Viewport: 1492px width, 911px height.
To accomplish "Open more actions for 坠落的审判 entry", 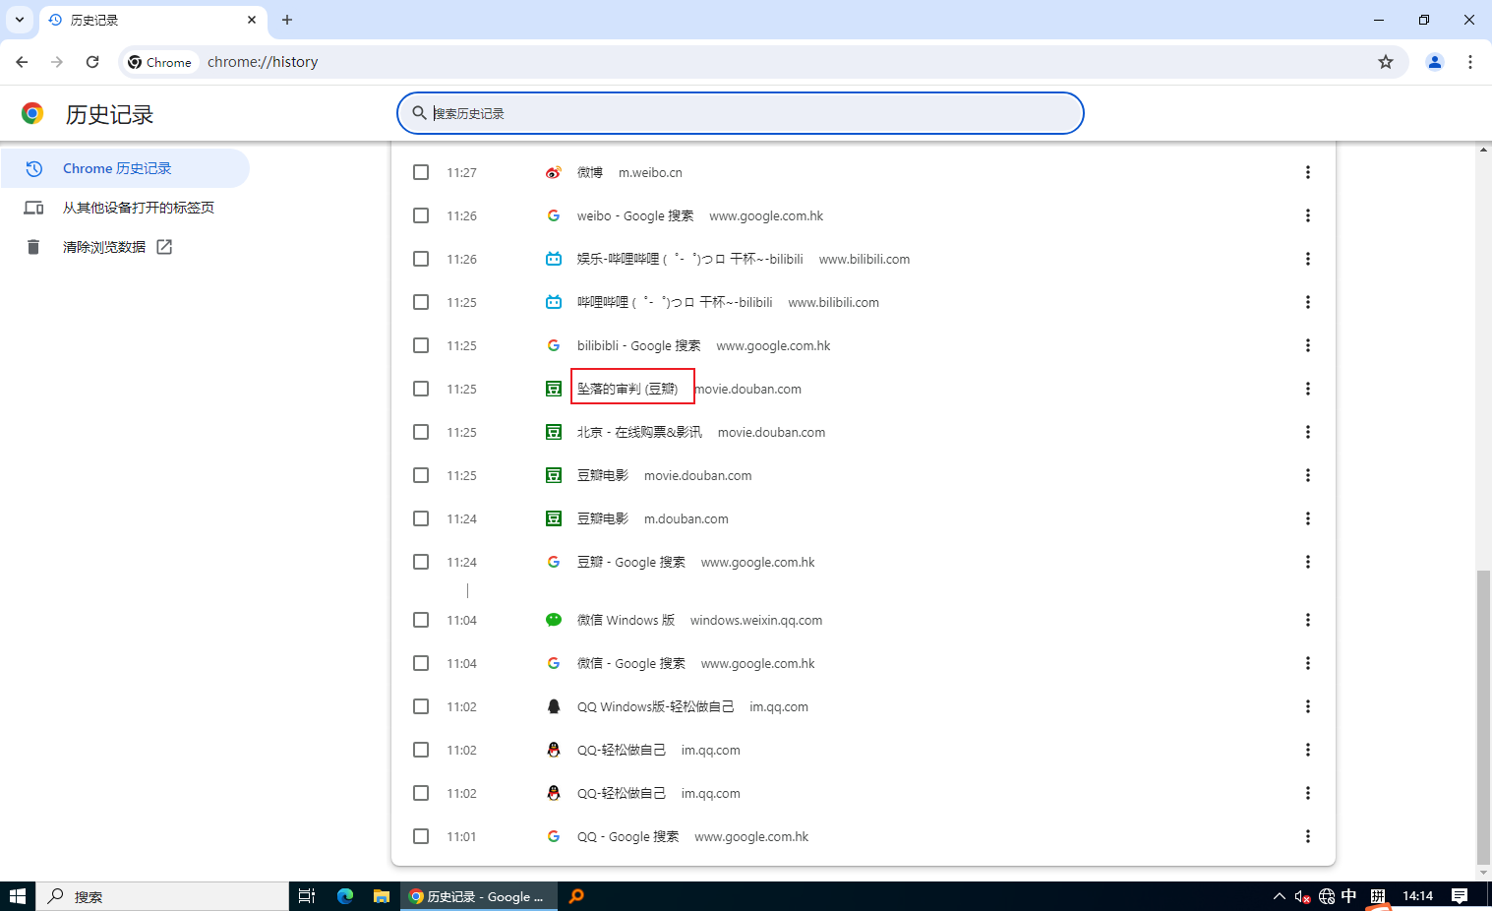I will pyautogui.click(x=1307, y=389).
